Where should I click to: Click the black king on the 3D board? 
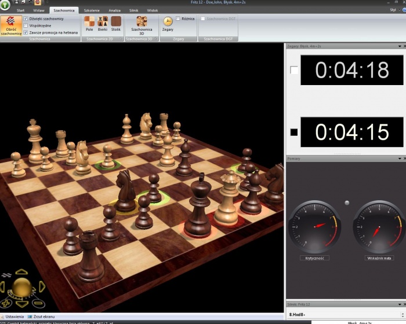tap(198, 206)
